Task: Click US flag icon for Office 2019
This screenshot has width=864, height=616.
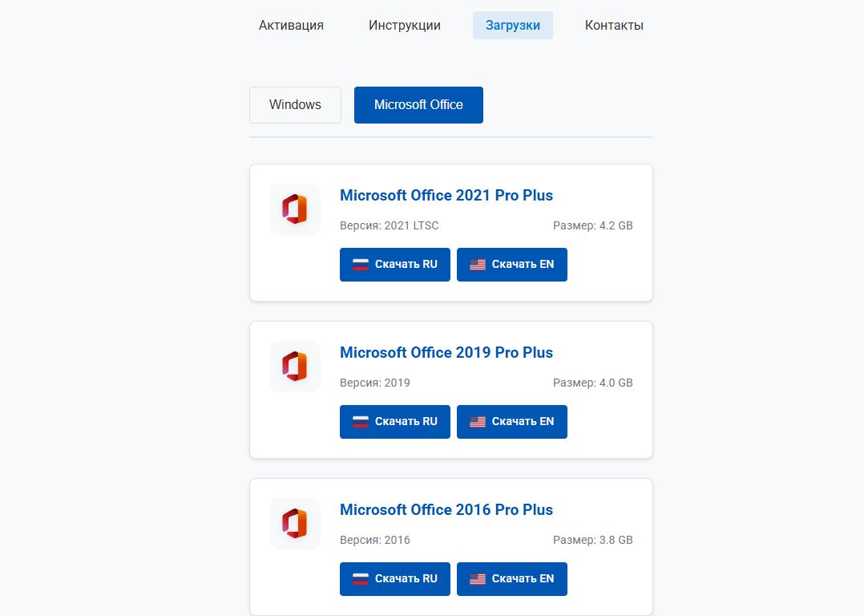Action: coord(478,422)
